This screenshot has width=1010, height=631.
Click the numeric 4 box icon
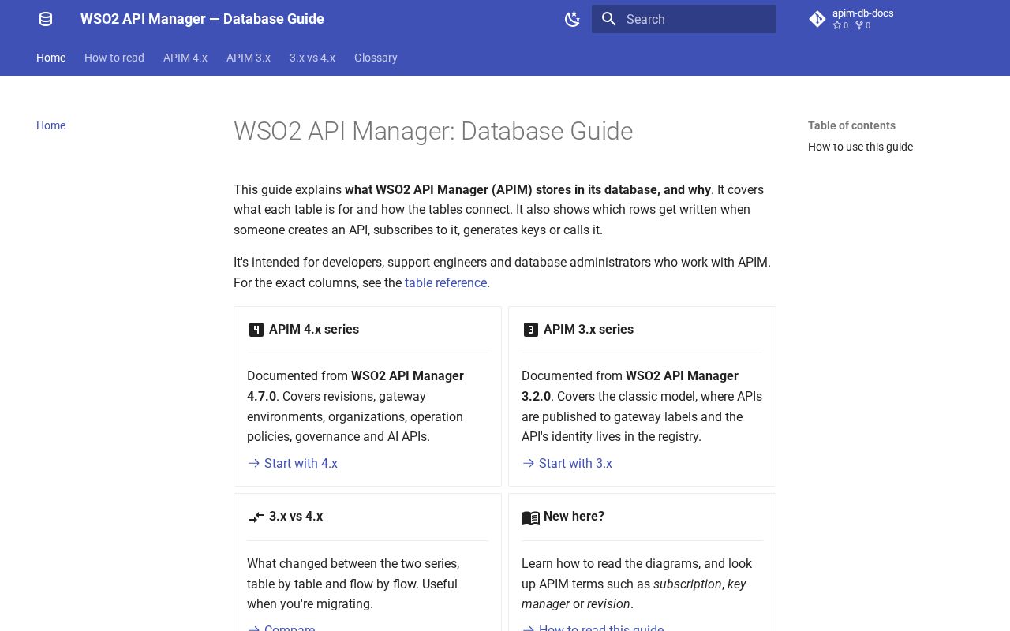(x=256, y=330)
